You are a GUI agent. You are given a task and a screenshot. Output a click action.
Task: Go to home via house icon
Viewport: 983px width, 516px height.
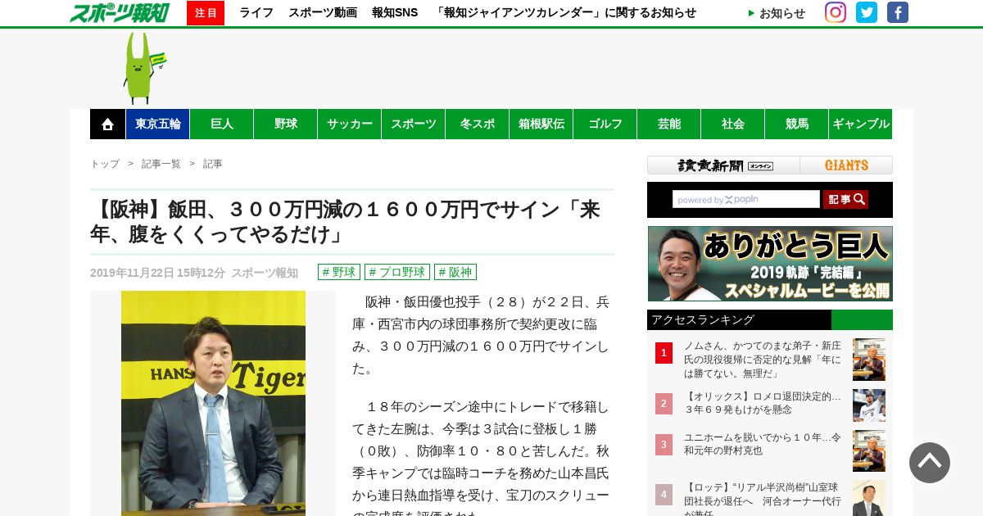coord(107,124)
